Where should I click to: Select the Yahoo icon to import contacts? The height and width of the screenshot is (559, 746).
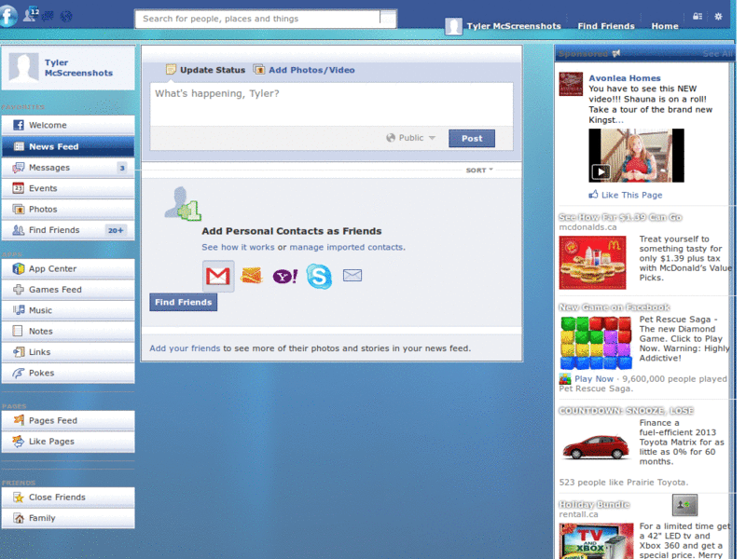click(x=284, y=276)
